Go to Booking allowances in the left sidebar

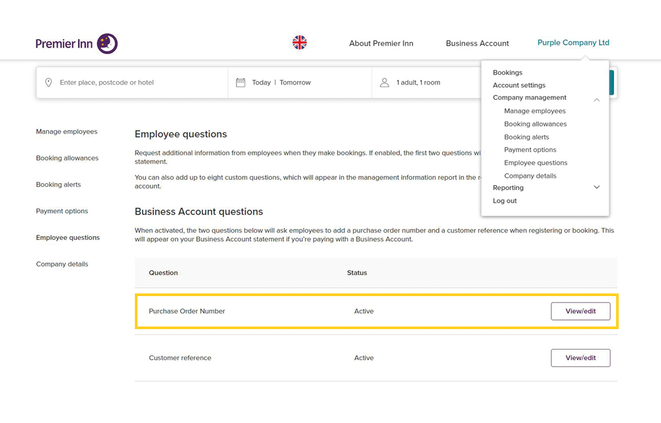pyautogui.click(x=67, y=158)
